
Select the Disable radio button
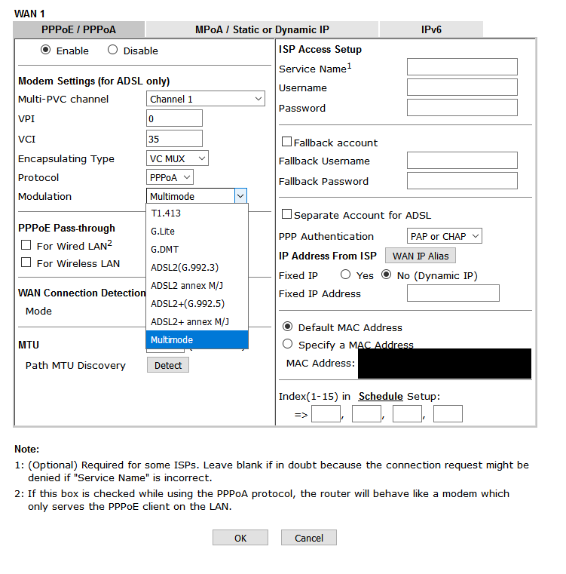click(112, 50)
